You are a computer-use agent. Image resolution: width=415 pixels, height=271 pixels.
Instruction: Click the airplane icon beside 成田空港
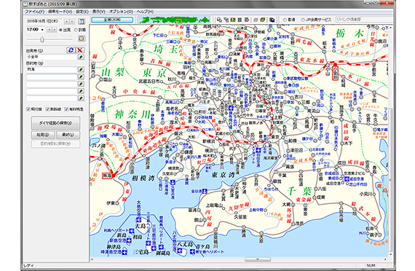click(x=347, y=179)
